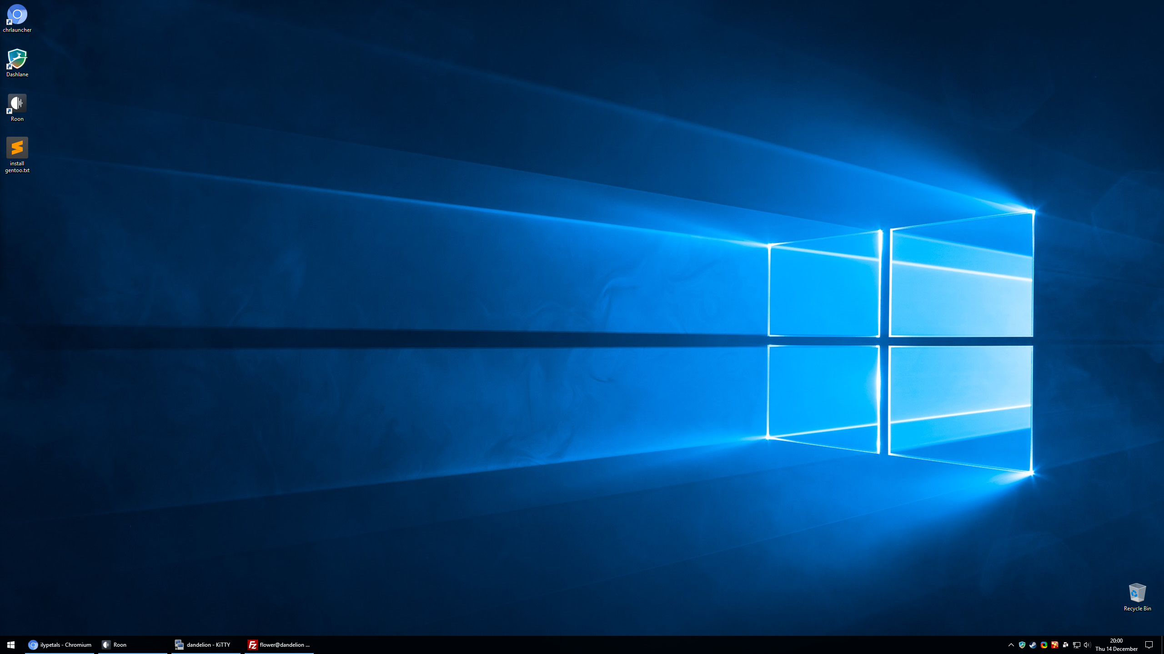
Task: Select the Recycle Bin icon
Action: click(1137, 593)
